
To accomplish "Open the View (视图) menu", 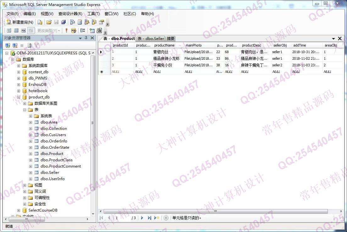I will point(47,14).
